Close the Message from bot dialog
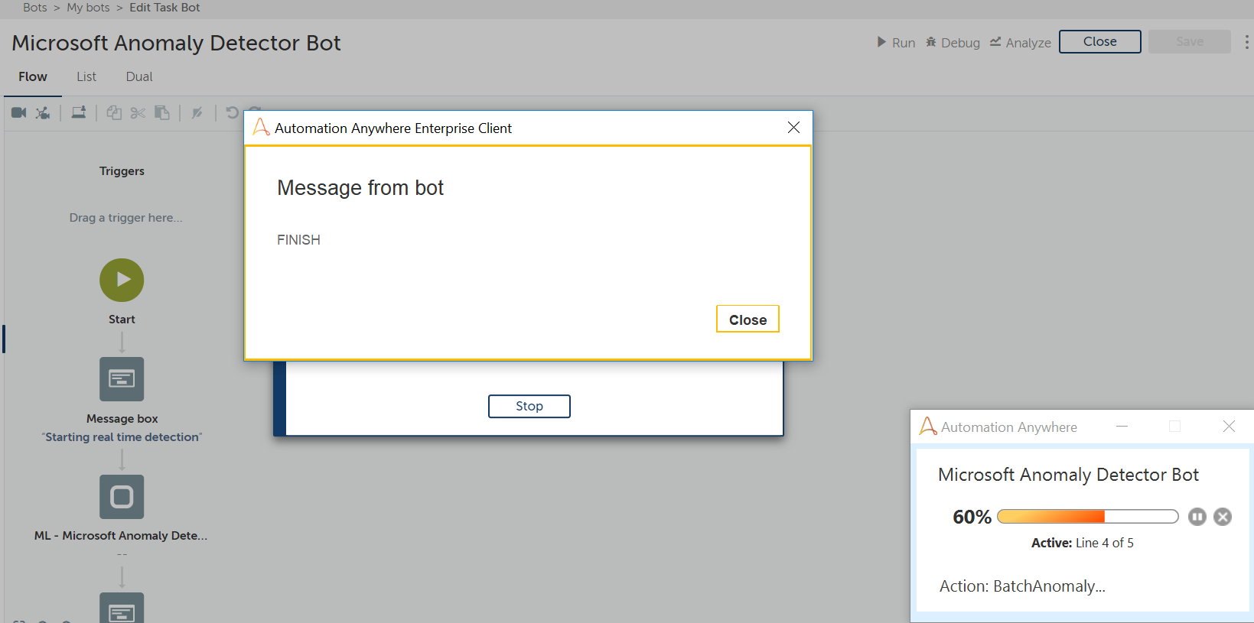Screen dimensions: 1254x623 click(x=747, y=320)
